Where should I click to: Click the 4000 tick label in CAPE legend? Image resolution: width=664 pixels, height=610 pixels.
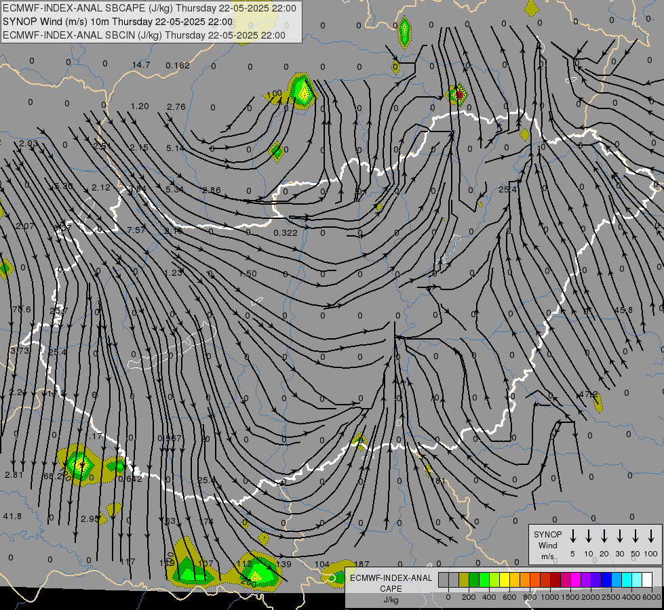(x=631, y=597)
